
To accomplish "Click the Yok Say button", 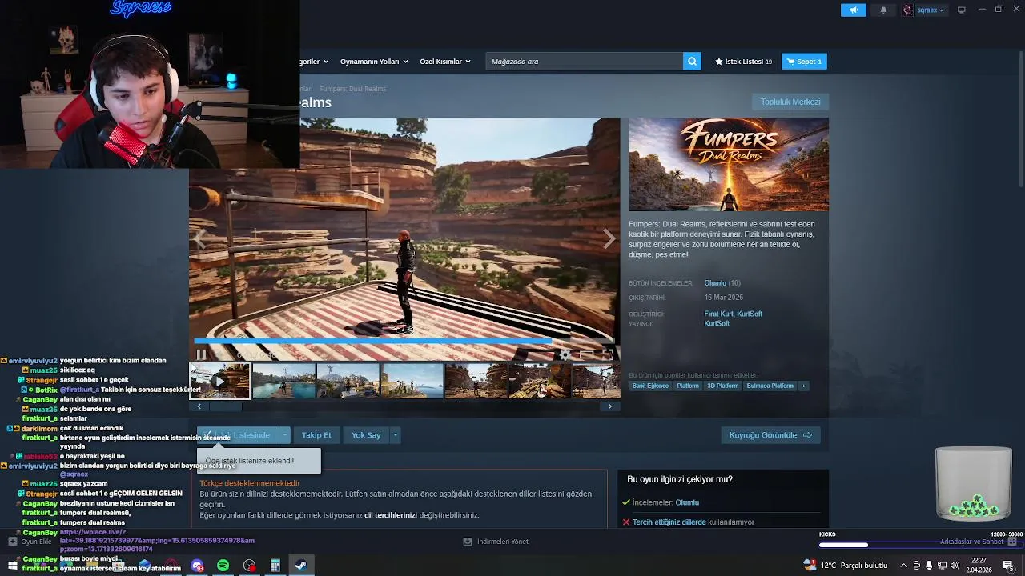I will click(x=366, y=435).
